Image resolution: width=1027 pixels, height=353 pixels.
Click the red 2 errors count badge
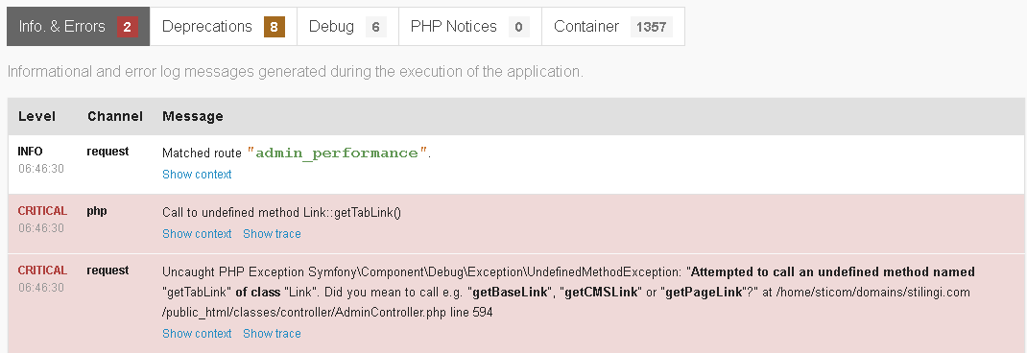(x=127, y=27)
